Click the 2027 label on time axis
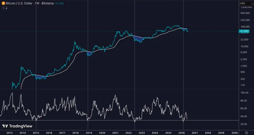254x135 pixels. [195, 133]
